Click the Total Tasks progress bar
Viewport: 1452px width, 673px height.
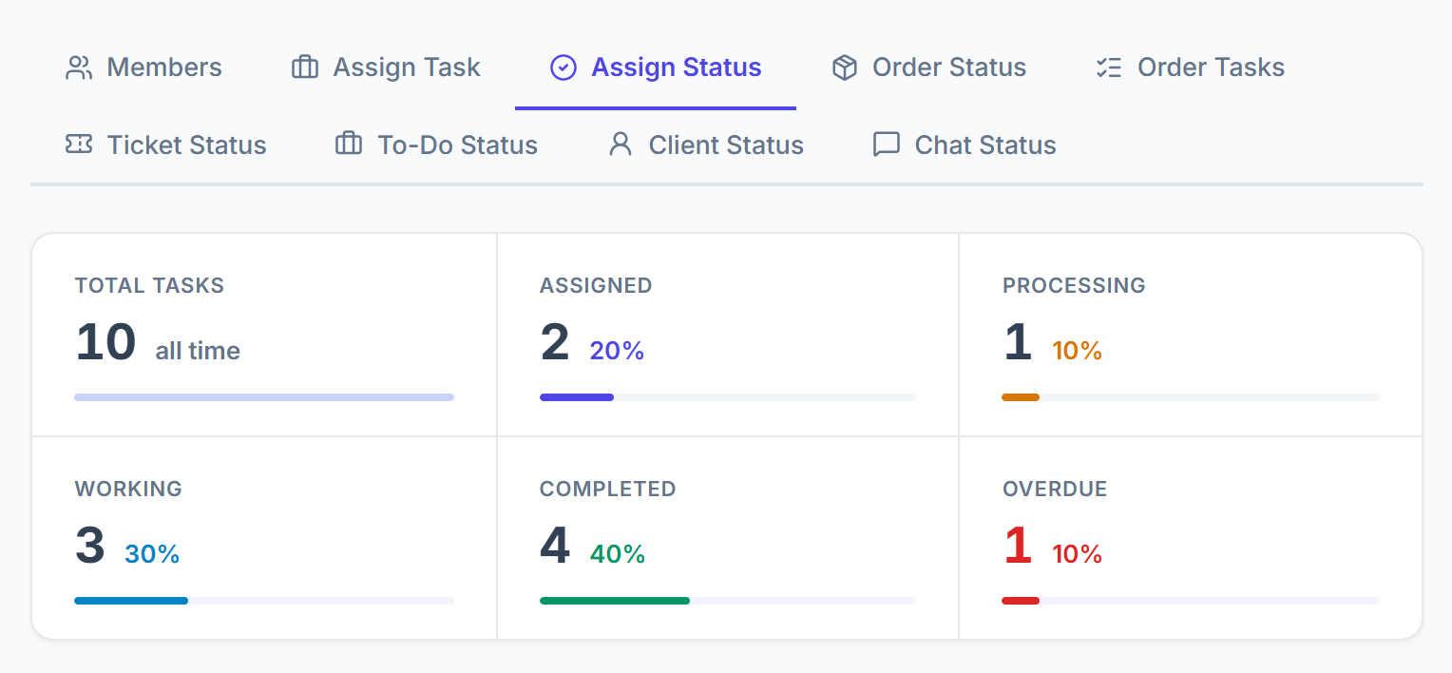coord(264,397)
